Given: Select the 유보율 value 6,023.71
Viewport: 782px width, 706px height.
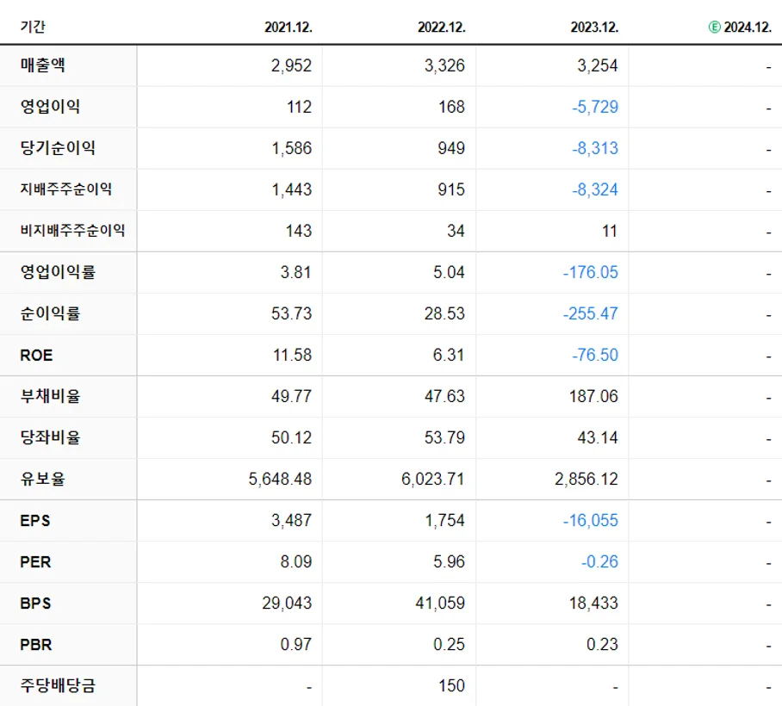Looking at the screenshot, I should [x=431, y=479].
